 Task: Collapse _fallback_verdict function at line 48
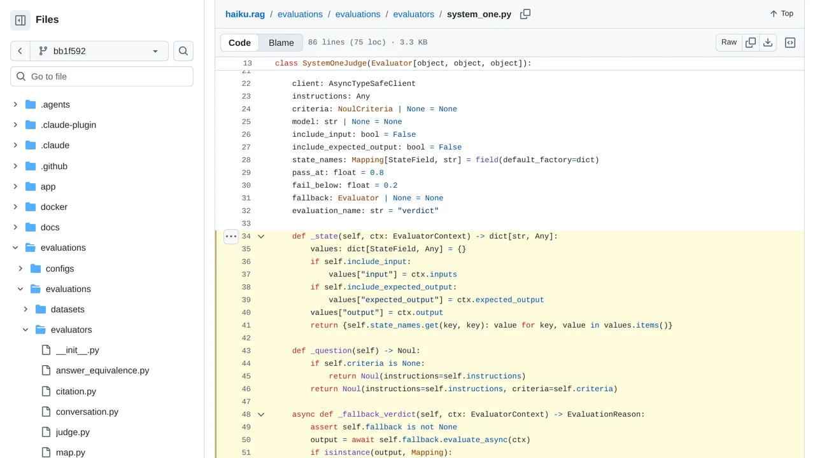261,414
